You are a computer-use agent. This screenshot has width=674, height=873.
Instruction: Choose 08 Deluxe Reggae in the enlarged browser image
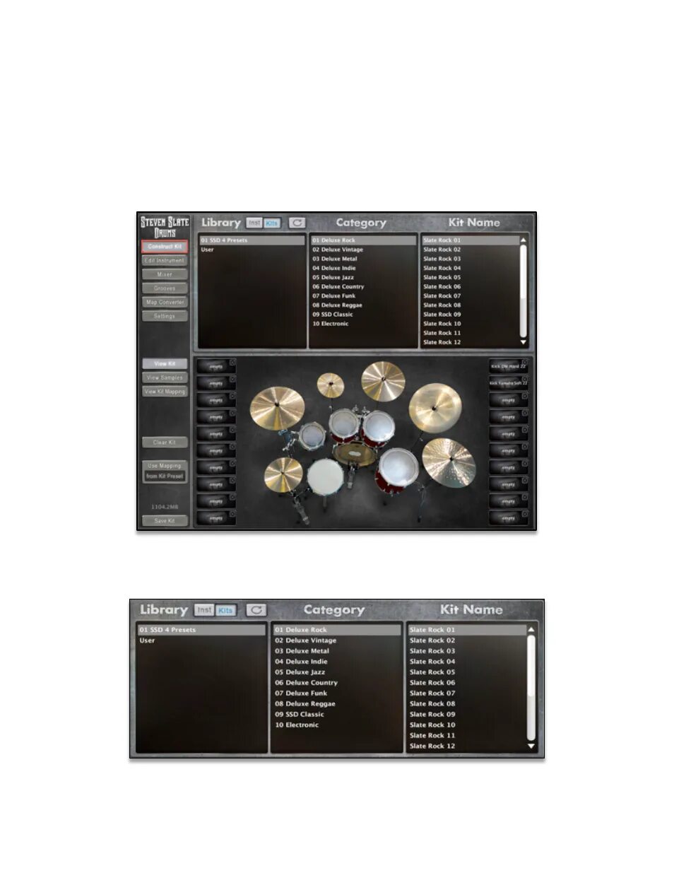[x=337, y=704]
